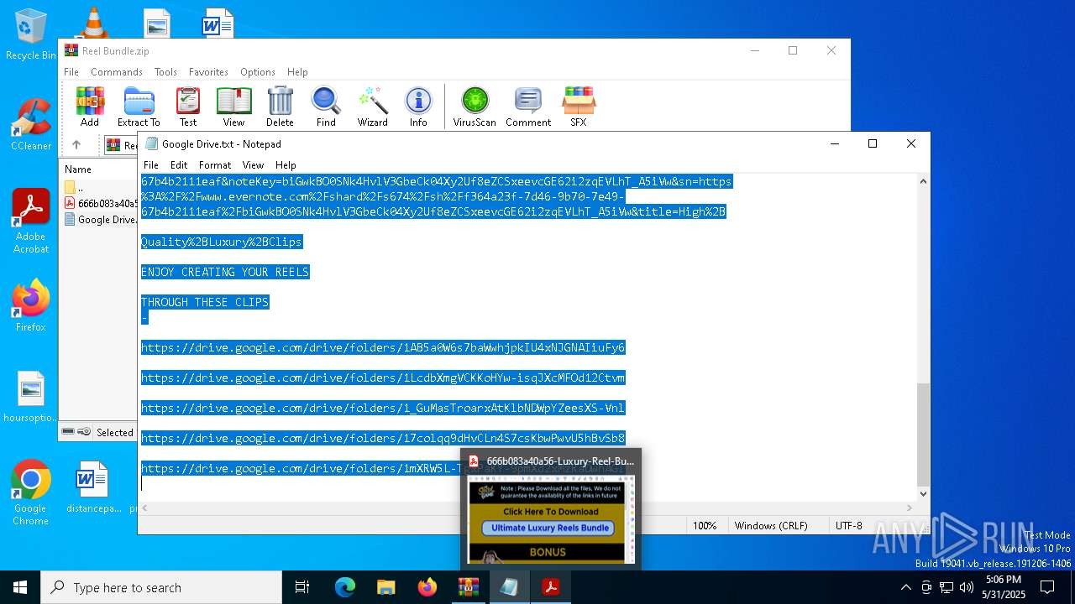This screenshot has height=604, width=1075.
Task: Click the Add icon in WinRAR toolbar
Action: coord(90,107)
